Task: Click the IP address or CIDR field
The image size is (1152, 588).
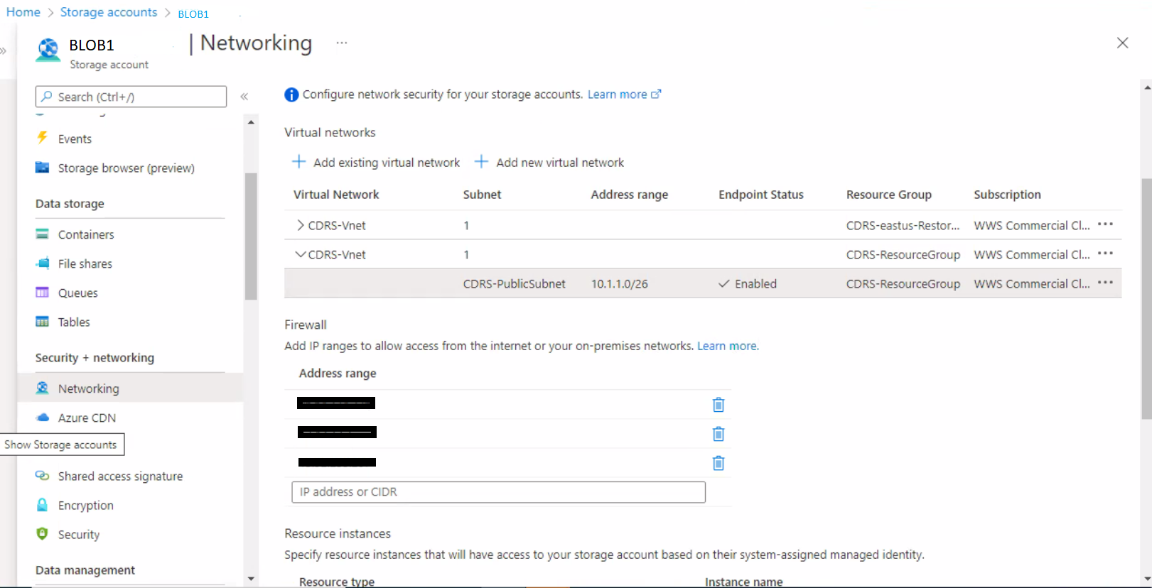Action: tap(498, 492)
